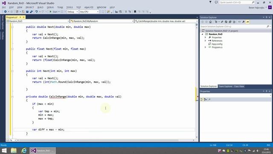
Task: Toggle Show All Files in Solution Explorer
Action: coord(234,22)
